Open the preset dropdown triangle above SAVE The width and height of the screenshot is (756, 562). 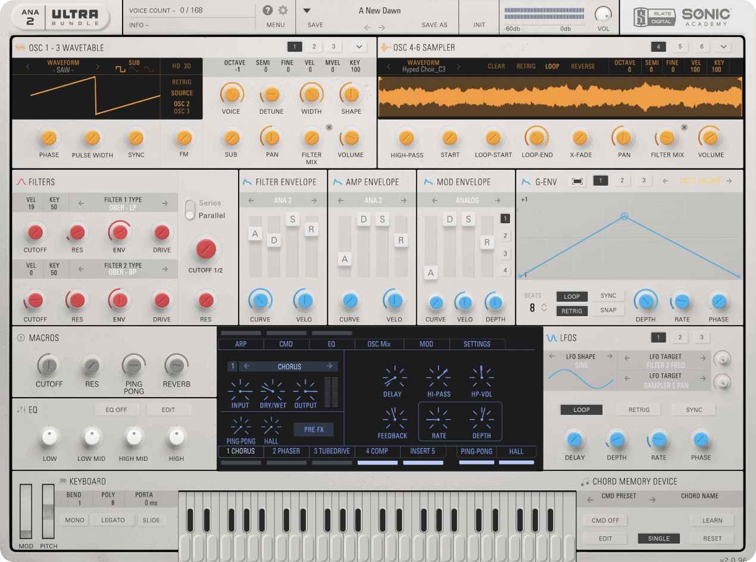click(307, 11)
